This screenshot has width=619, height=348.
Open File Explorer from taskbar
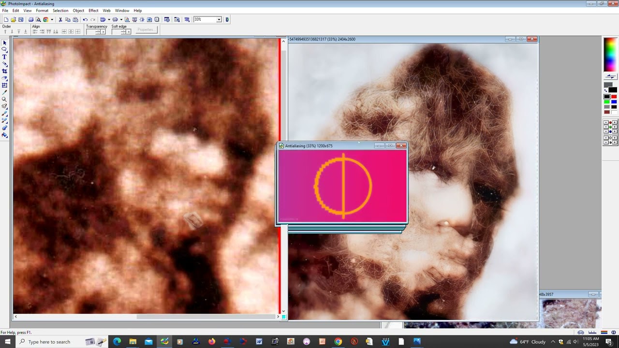pos(133,342)
